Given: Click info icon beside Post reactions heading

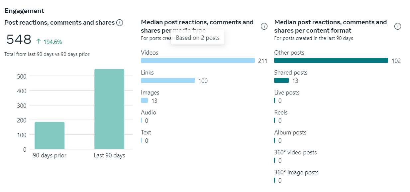Looking at the screenshot, I should point(120,23).
